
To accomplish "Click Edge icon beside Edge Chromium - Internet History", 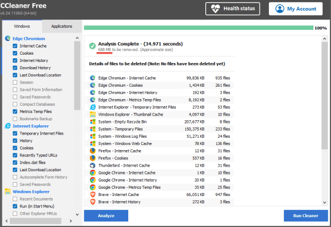I will (x=93, y=92).
